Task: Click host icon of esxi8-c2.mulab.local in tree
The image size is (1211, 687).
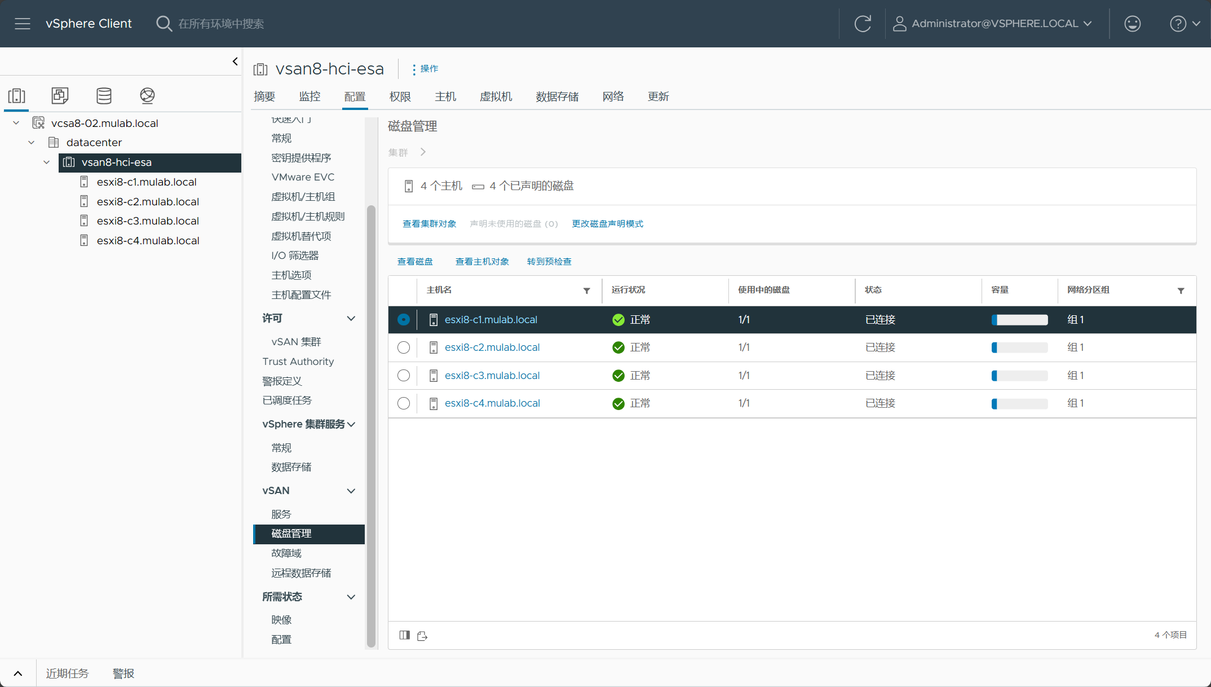Action: [84, 201]
